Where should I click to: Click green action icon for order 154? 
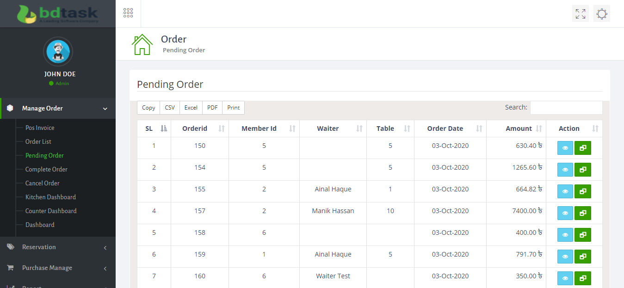(582, 170)
